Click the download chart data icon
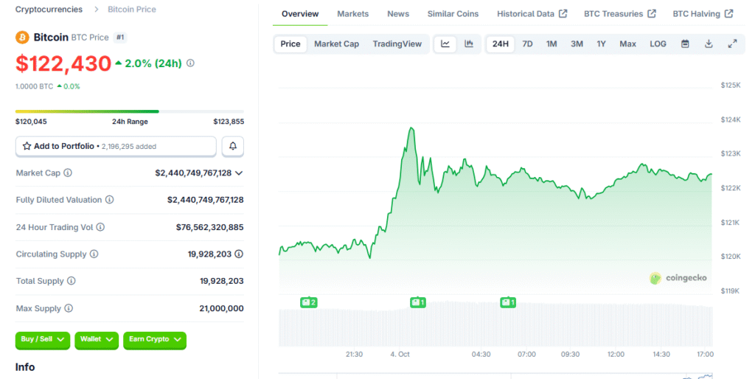The width and height of the screenshot is (755, 379). click(709, 44)
